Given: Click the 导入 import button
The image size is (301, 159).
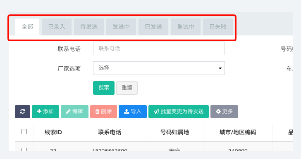Looking at the screenshot, I should point(133,112).
